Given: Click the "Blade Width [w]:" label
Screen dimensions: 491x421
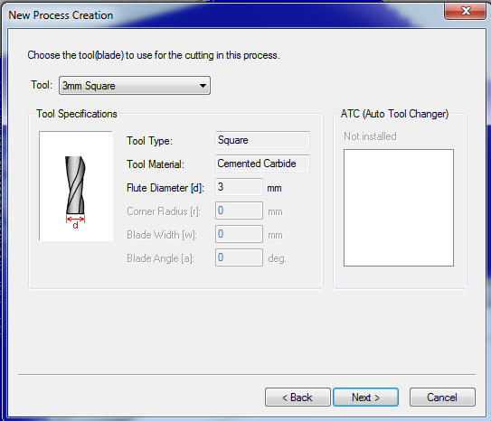Looking at the screenshot, I should pyautogui.click(x=162, y=235).
